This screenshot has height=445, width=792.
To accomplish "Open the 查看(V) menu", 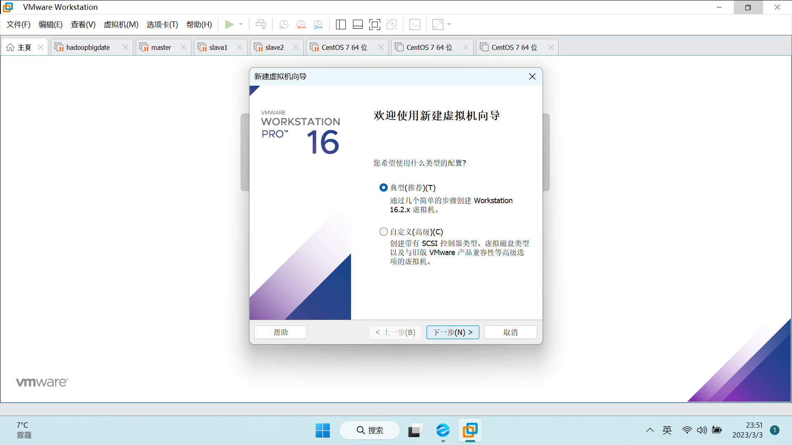I will (x=83, y=25).
